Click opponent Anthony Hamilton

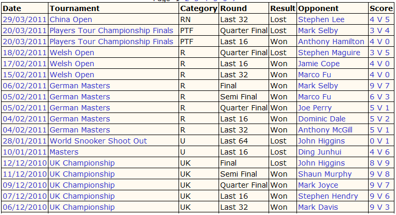[x=331, y=42]
